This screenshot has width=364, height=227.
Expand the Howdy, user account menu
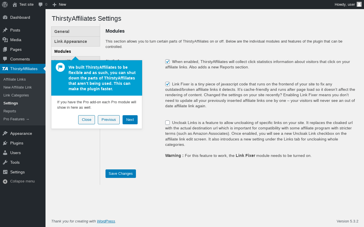[345, 4]
